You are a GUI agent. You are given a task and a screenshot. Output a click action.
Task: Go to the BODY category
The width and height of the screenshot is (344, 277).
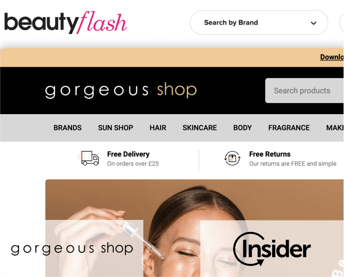click(242, 128)
